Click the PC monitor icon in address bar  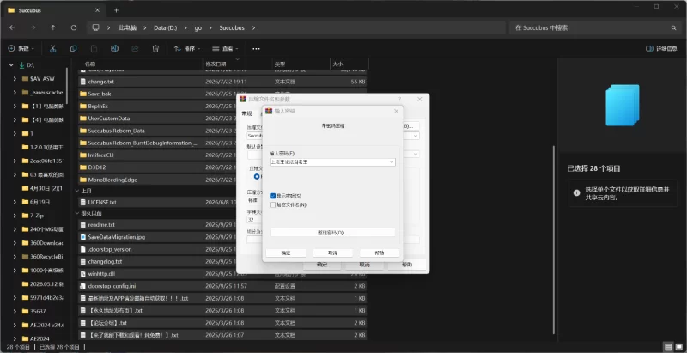(x=95, y=27)
